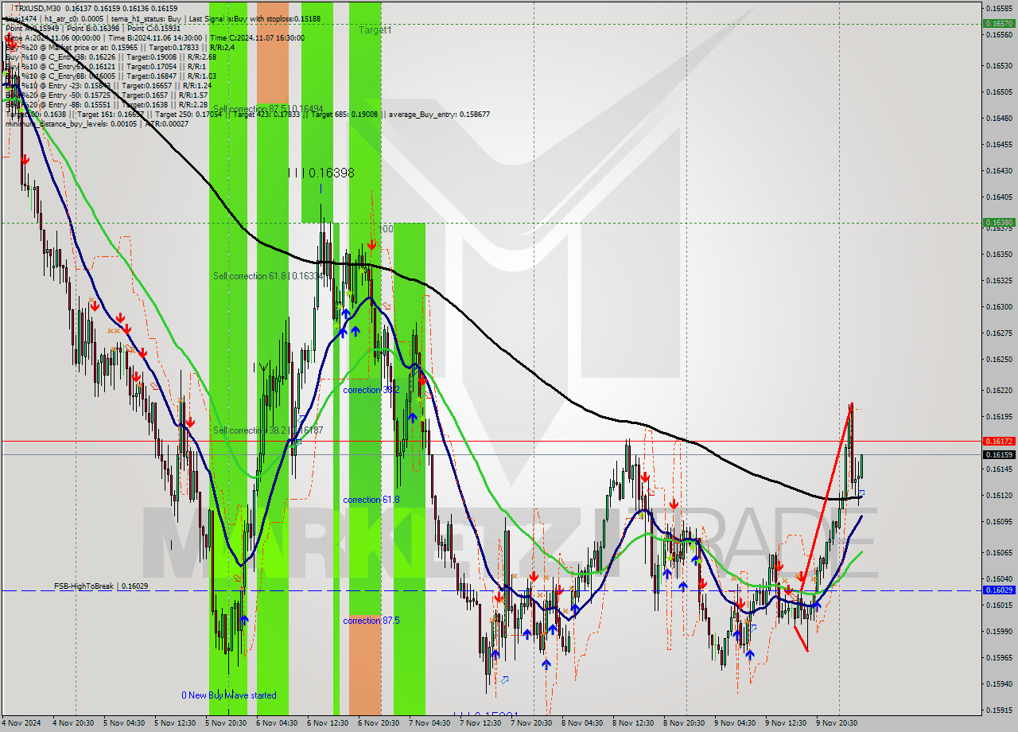Click the 0.16250 price axis value
Screen dimensions: 1018x732
click(999, 359)
